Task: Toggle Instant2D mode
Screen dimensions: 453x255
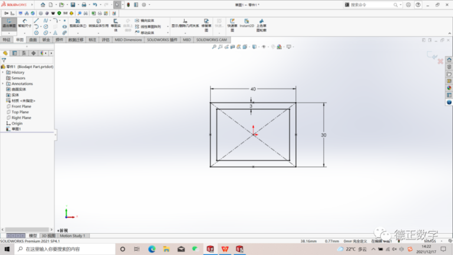Action: [247, 23]
